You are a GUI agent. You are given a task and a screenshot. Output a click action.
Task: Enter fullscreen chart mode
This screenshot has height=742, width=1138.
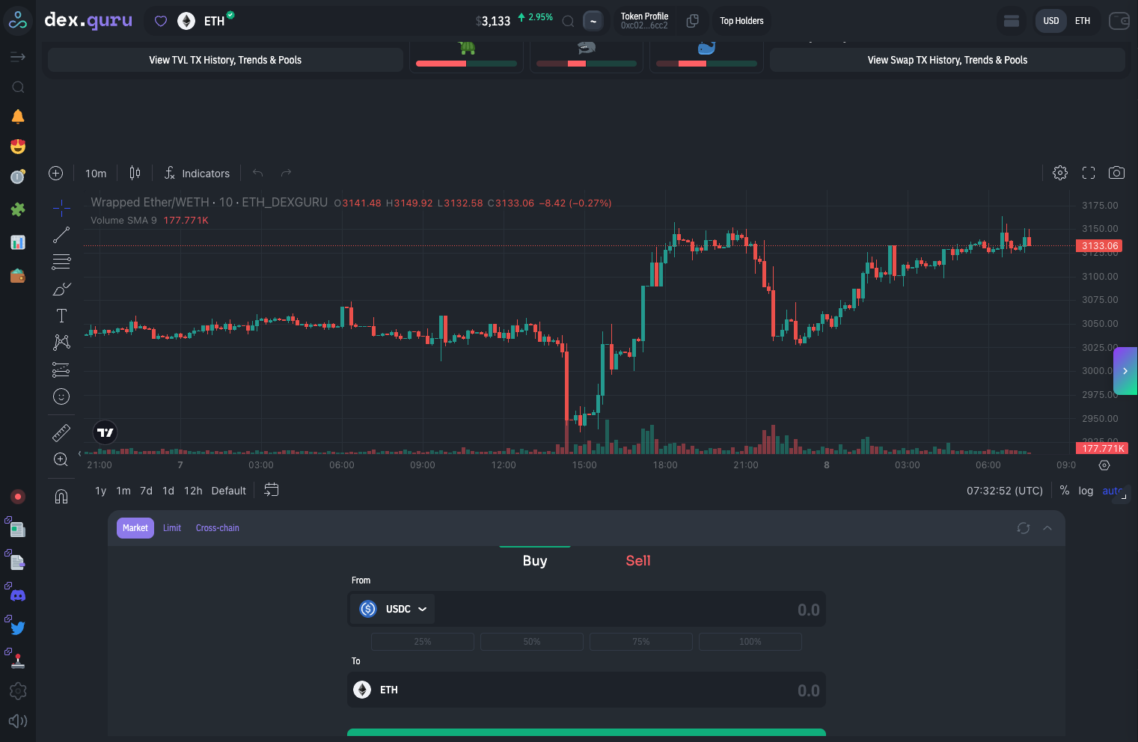click(x=1089, y=173)
